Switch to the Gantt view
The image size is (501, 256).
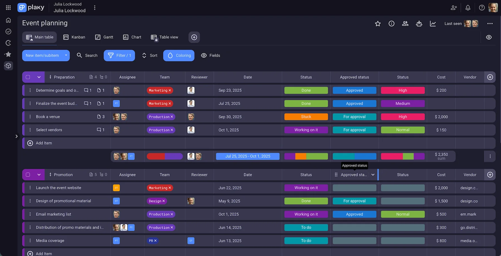coord(104,37)
